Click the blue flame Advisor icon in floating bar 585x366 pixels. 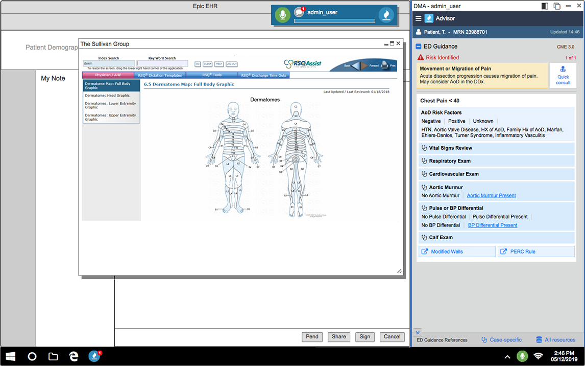coord(386,15)
